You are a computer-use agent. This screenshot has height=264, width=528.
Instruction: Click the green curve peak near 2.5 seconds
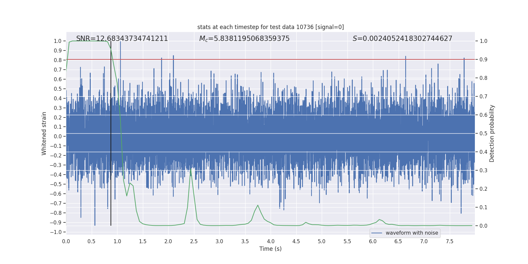pyautogui.click(x=191, y=169)
